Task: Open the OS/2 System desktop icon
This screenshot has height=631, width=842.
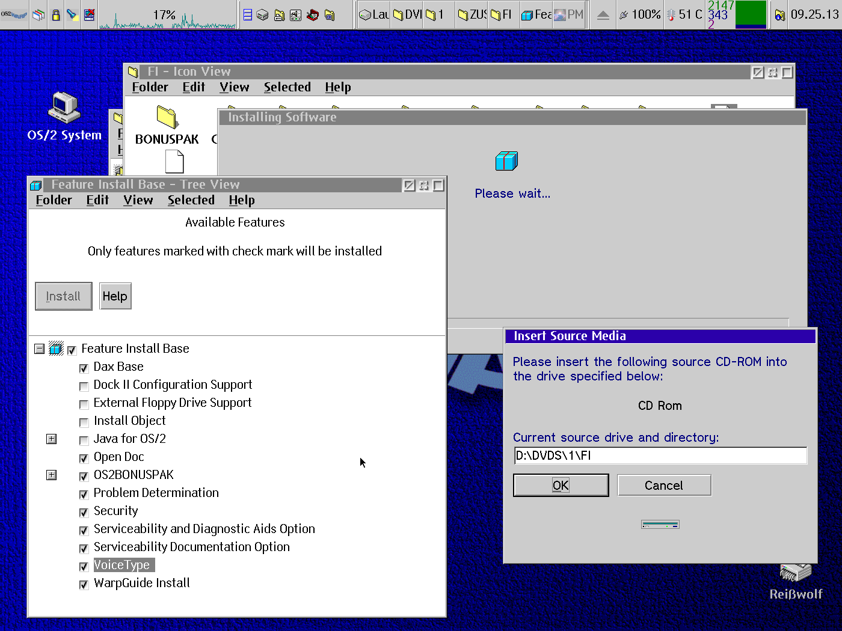Action: click(64, 117)
